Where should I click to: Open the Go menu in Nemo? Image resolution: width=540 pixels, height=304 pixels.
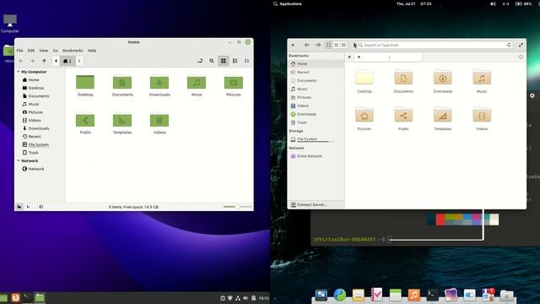pos(56,51)
